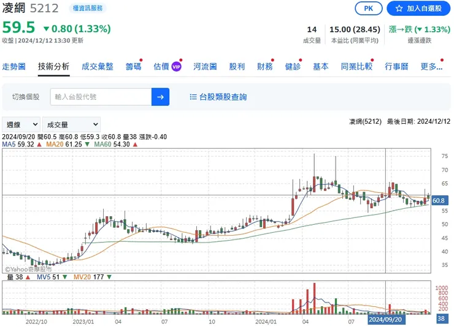The height and width of the screenshot is (327, 454).
Task: Click the PK compare button
Action: click(x=368, y=9)
